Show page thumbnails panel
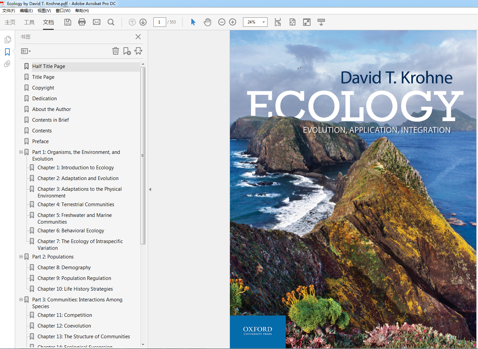The height and width of the screenshot is (349, 478). pos(8,40)
